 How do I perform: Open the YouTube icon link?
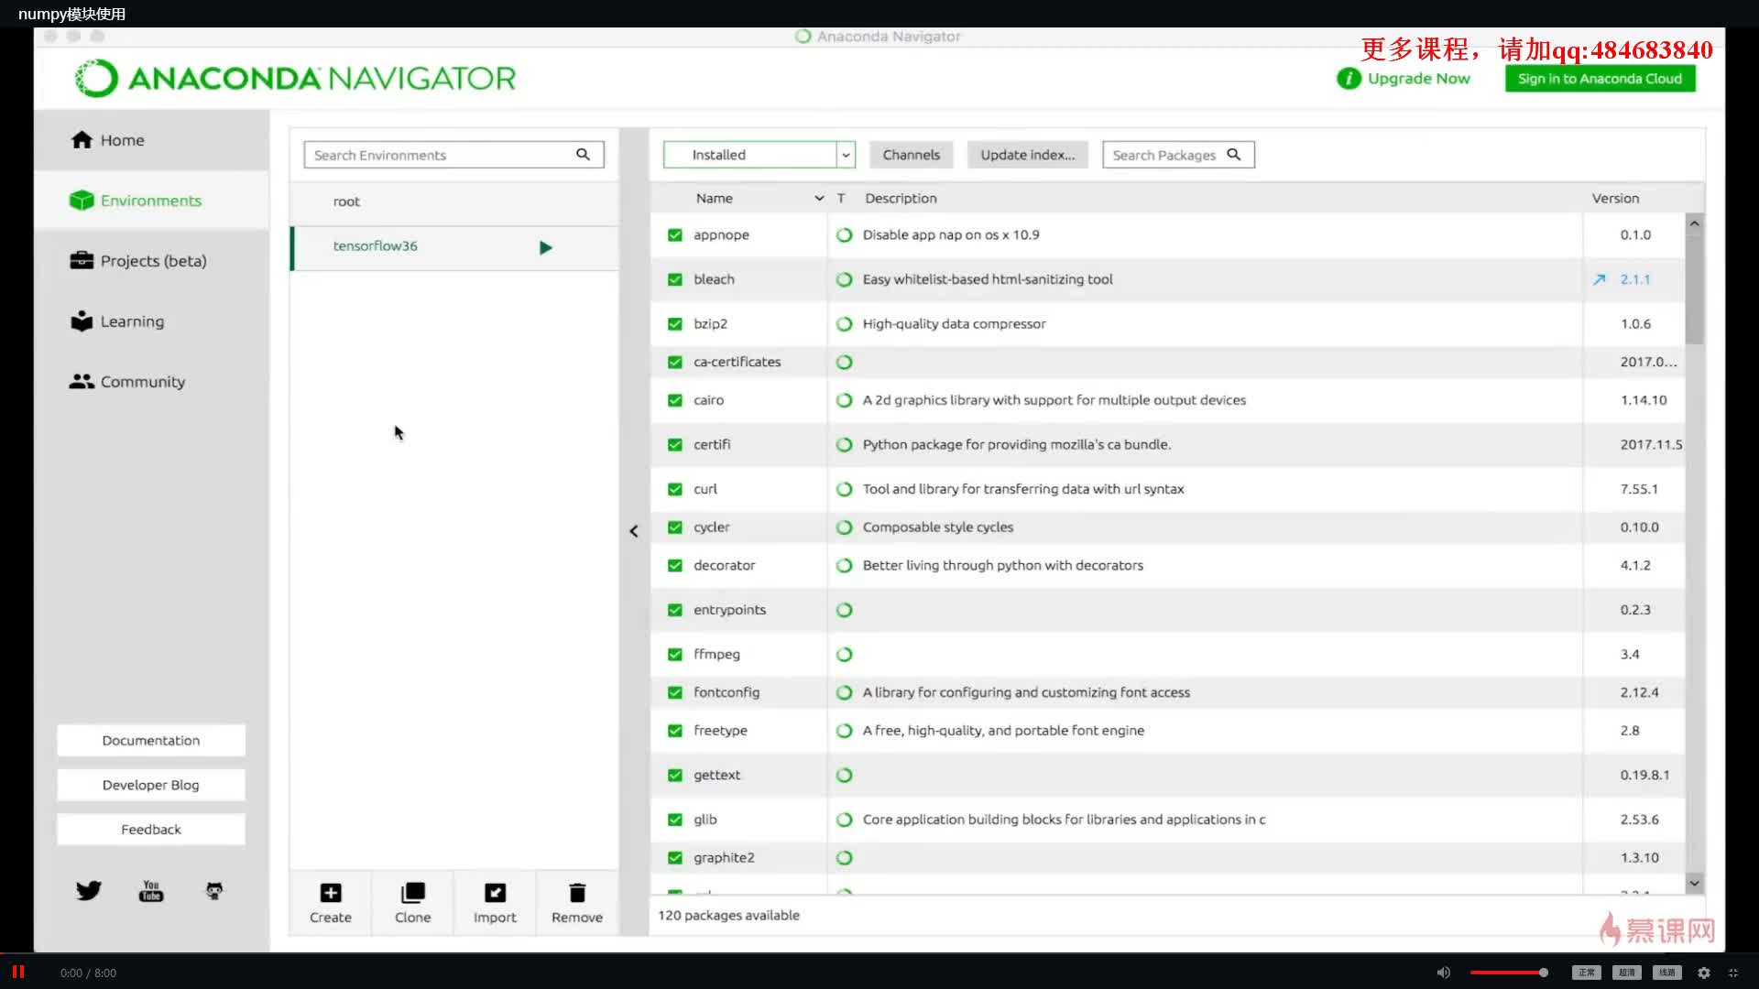[x=151, y=891]
